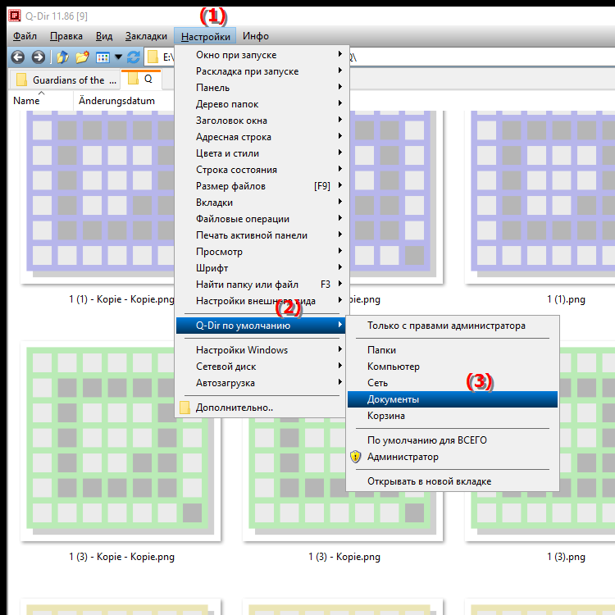Click the view mode grid icon
The image size is (615, 615).
coord(102,57)
